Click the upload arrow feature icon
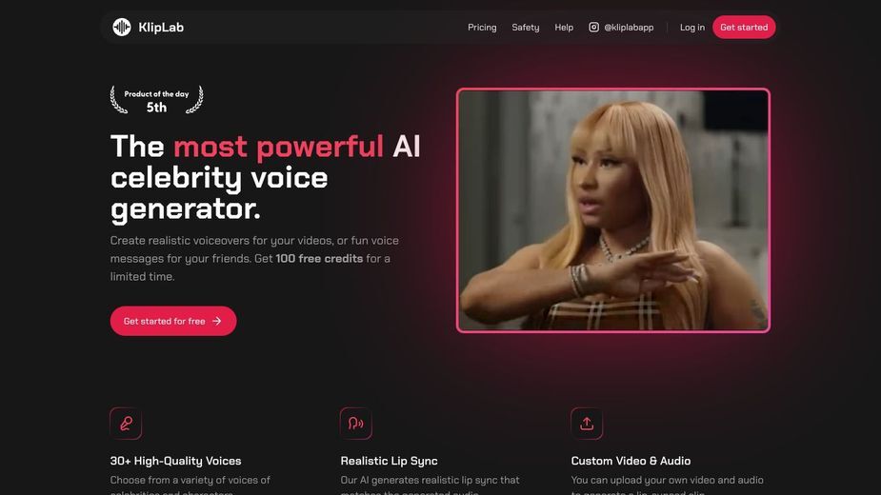The image size is (881, 495). [587, 423]
